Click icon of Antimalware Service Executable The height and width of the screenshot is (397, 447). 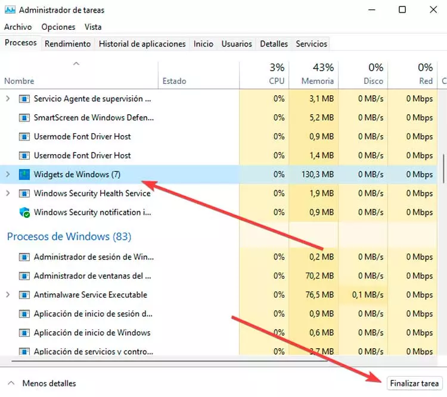(24, 295)
